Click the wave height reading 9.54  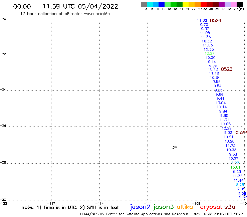click(x=218, y=86)
